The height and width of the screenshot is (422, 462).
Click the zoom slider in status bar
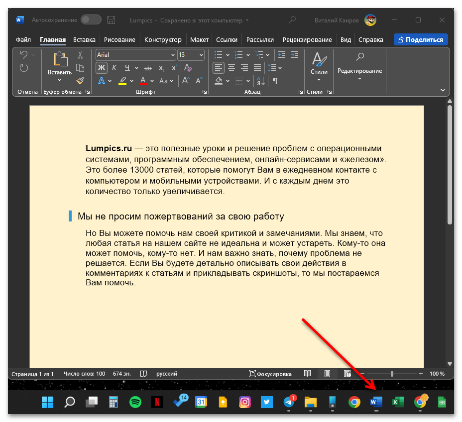(392, 374)
